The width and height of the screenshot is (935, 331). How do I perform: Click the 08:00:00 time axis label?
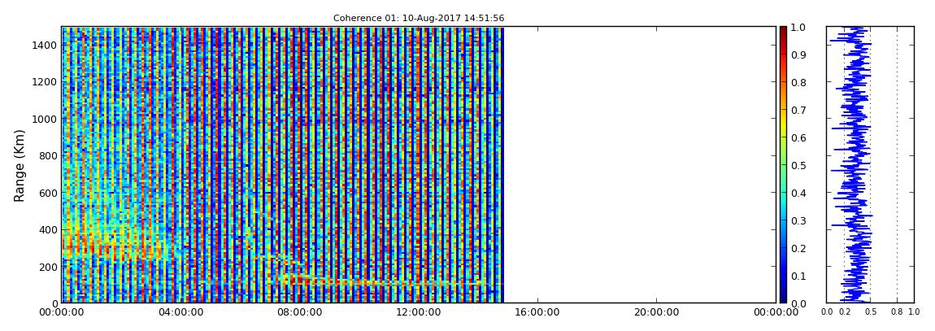coord(300,312)
